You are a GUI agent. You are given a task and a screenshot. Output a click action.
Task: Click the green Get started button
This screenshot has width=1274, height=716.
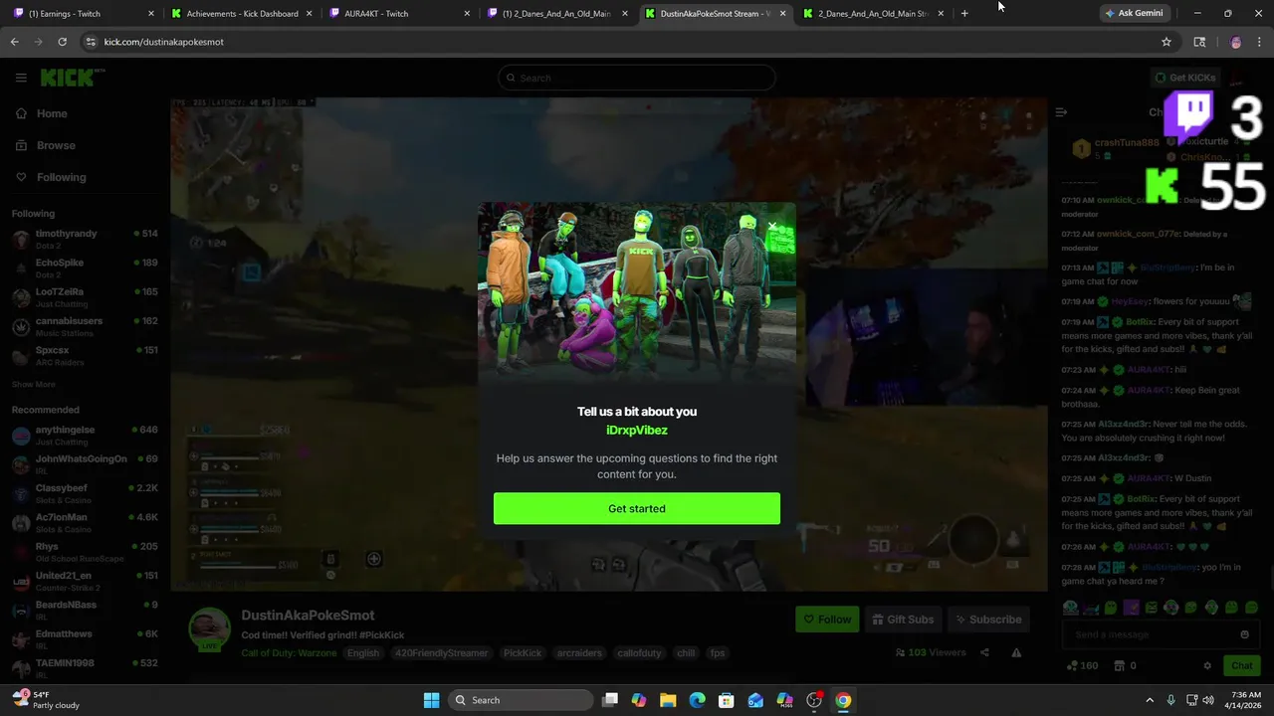[x=637, y=508]
